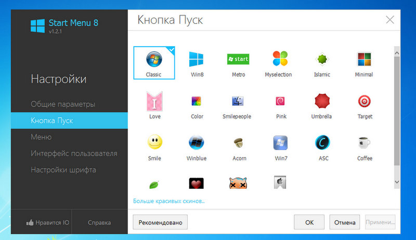Click the Отмена cancel button
Screen dimensions: 416x240
click(345, 222)
